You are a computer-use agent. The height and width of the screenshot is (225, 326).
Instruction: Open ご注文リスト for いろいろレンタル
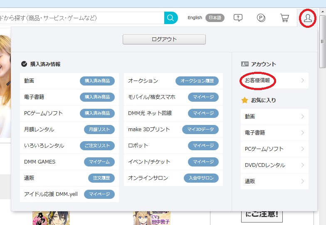tap(97, 145)
